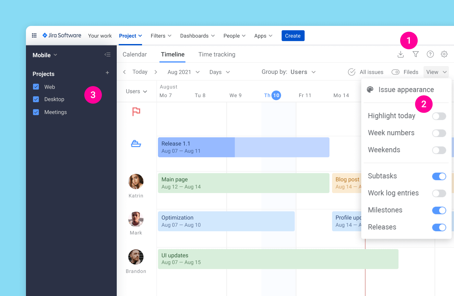Click Katrin's avatar thumbnail
Viewport: 454px width, 296px height.
(136, 181)
